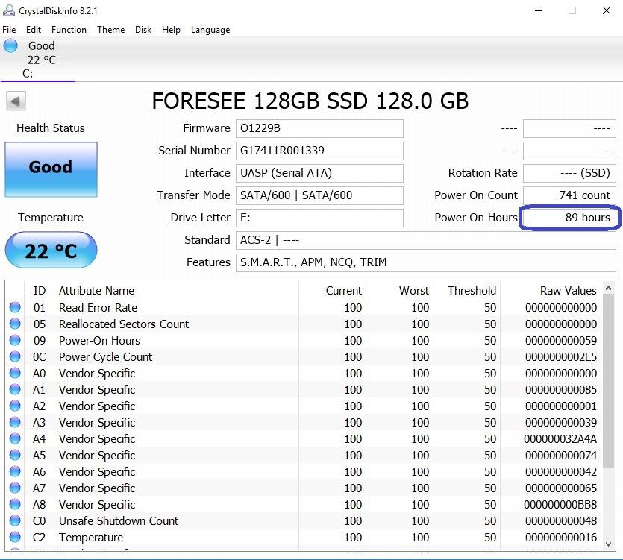The width and height of the screenshot is (623, 560).
Task: Click status orb for attribute A0
Action: tap(15, 373)
